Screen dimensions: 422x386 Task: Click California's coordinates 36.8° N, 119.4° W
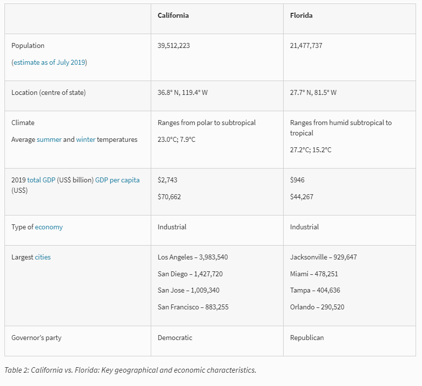(x=183, y=92)
